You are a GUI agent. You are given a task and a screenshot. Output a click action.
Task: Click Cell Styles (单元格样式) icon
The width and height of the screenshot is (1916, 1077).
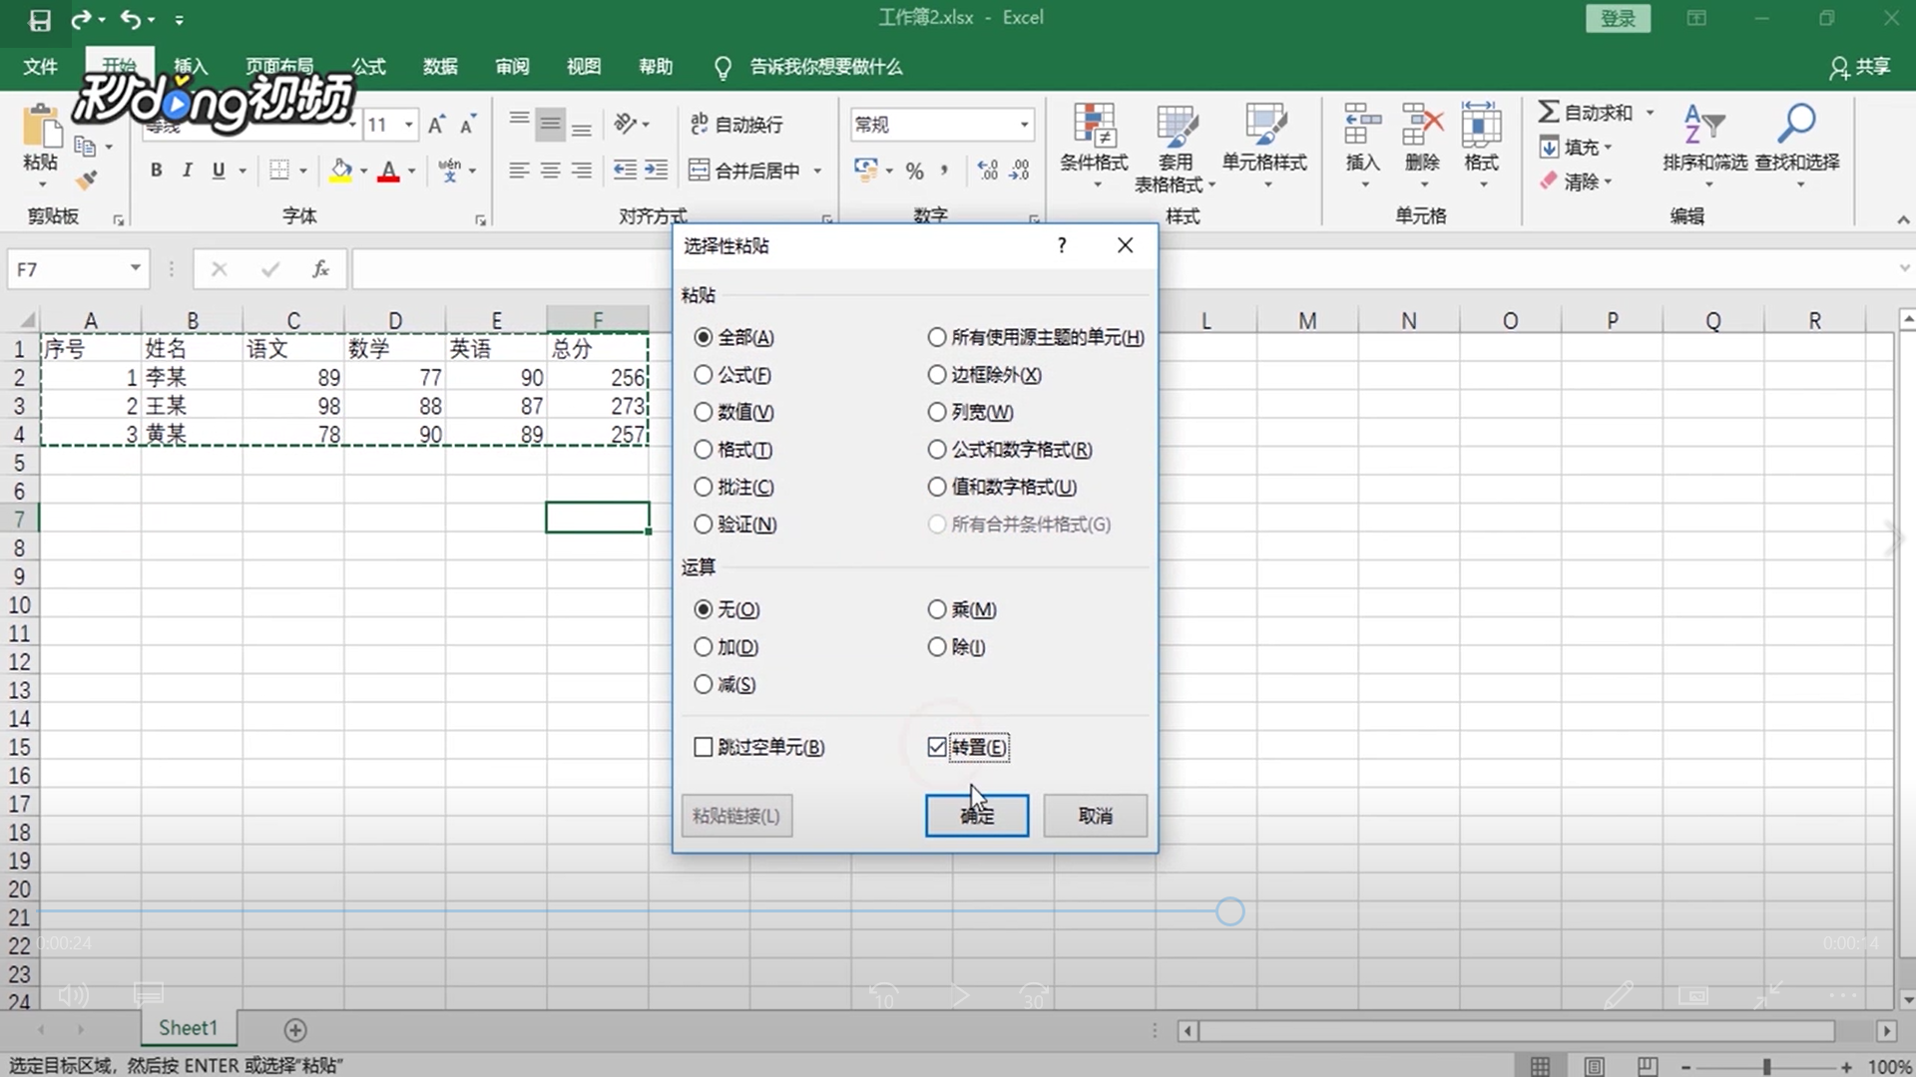click(1264, 126)
